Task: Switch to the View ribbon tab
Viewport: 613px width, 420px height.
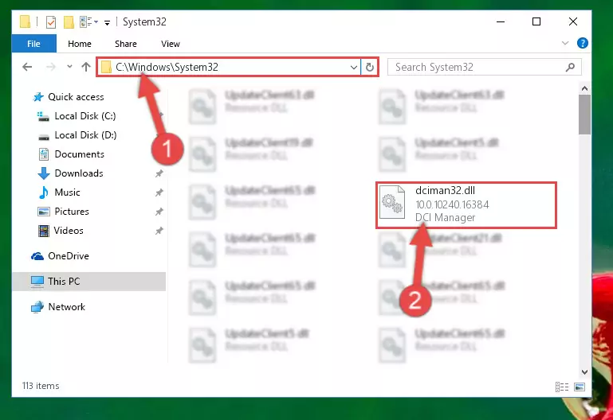Action: pyautogui.click(x=171, y=44)
